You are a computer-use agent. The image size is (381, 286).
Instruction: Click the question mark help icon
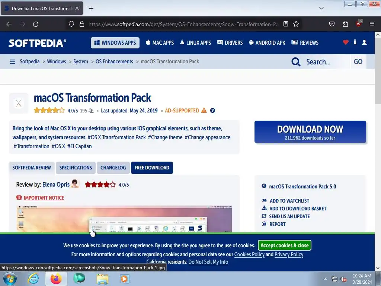[x=212, y=110]
